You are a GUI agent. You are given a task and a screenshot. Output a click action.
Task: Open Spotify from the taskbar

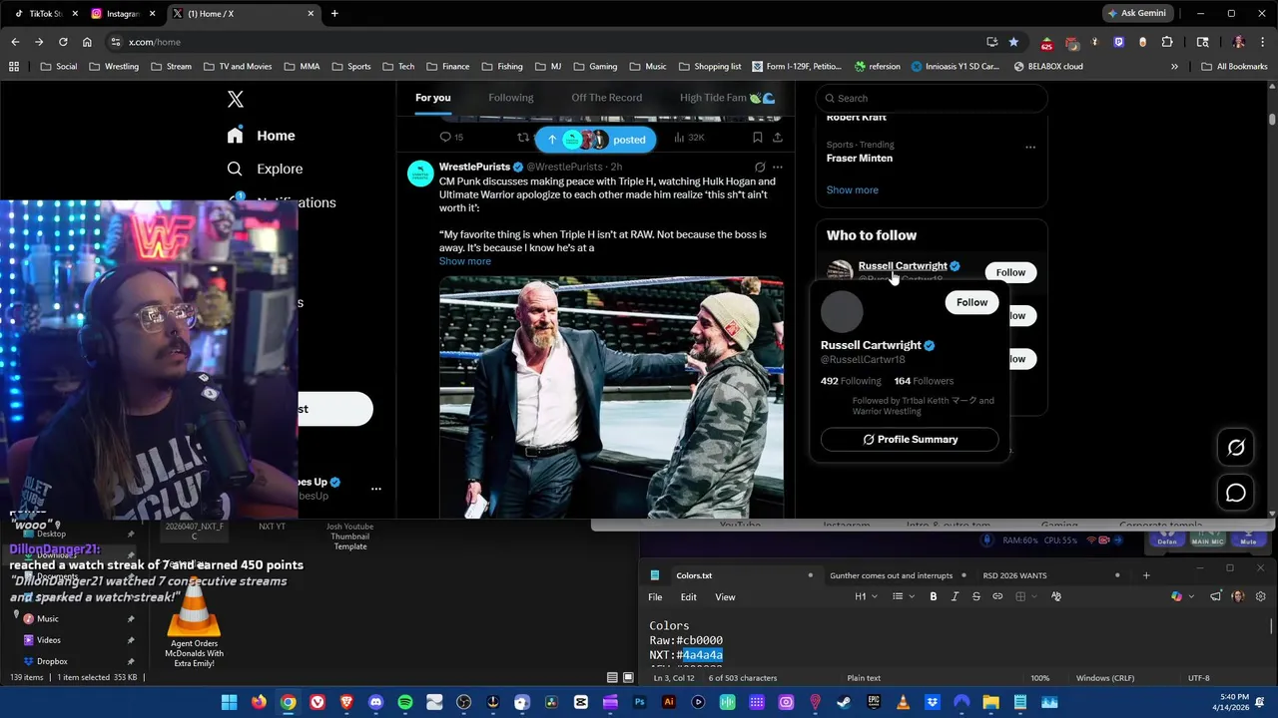[x=405, y=702]
